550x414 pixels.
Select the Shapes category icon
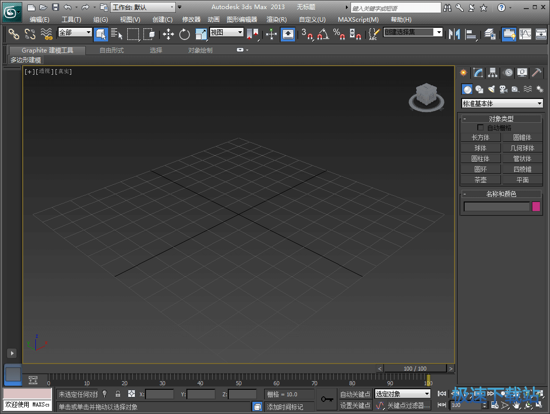(479, 89)
